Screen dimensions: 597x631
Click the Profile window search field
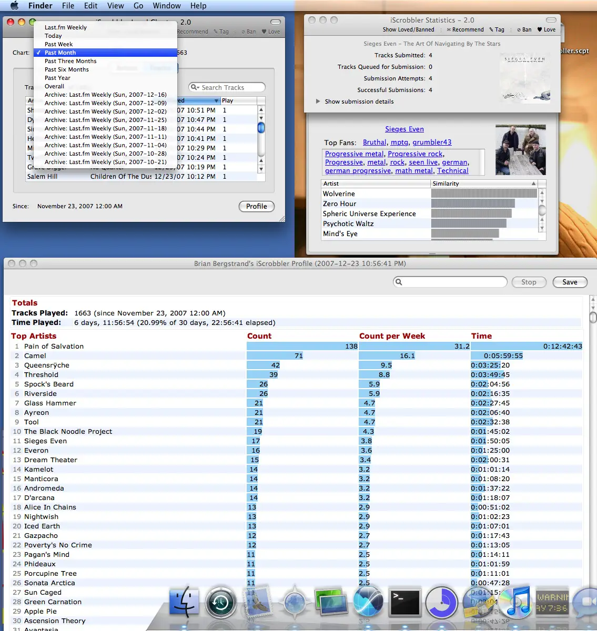pos(450,282)
